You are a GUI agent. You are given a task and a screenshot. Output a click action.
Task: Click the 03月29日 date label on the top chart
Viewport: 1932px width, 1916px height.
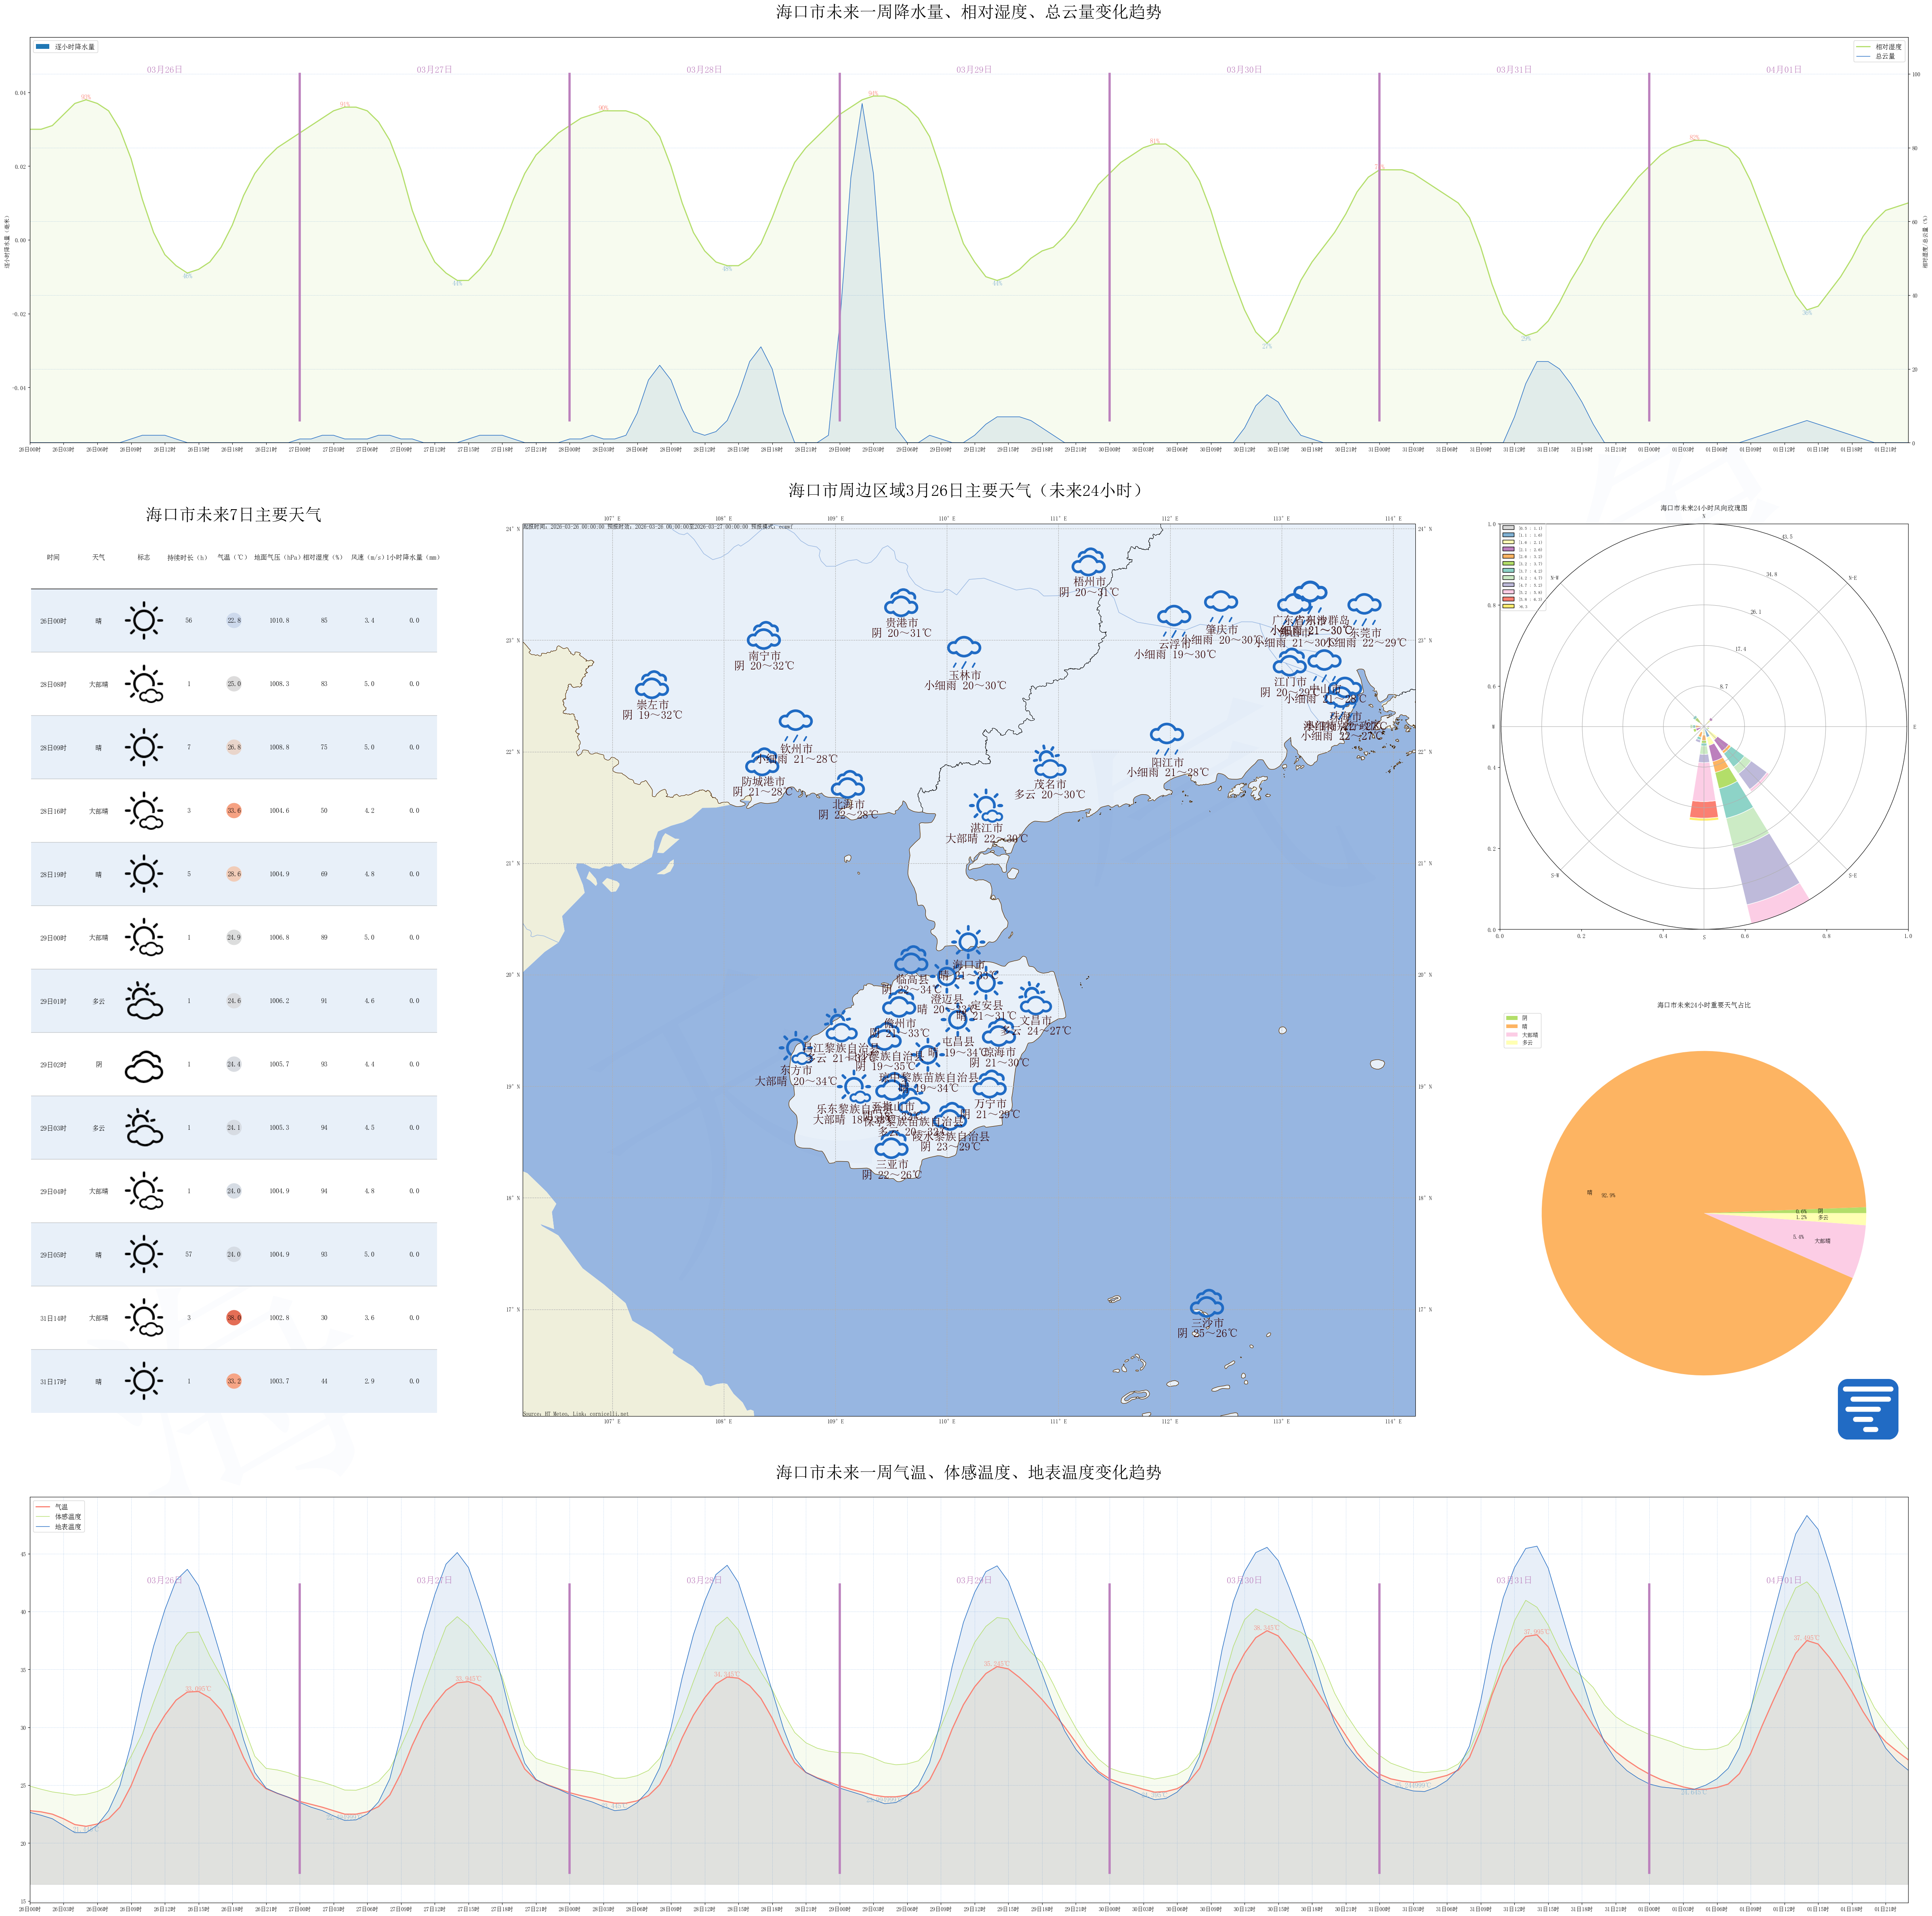point(973,70)
